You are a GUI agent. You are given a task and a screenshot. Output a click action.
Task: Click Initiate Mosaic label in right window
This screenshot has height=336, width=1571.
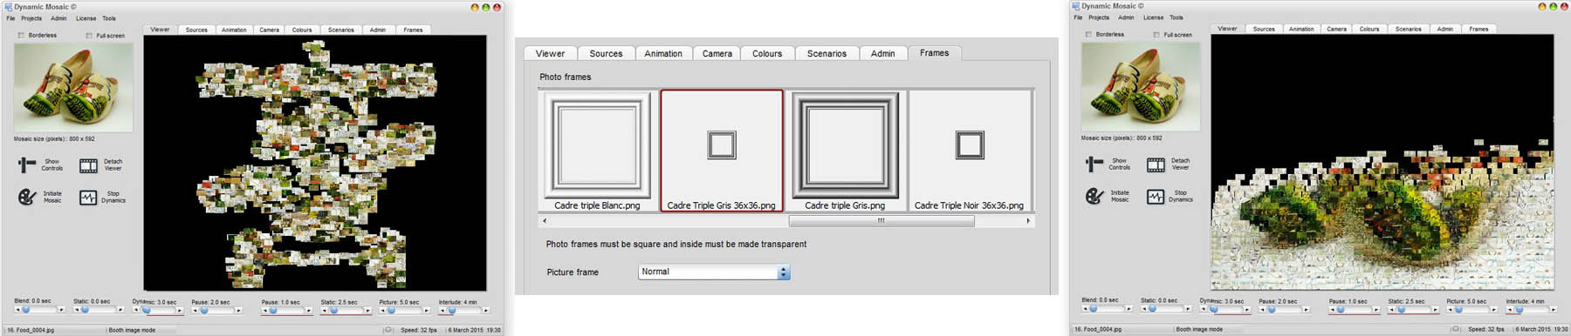click(1120, 196)
